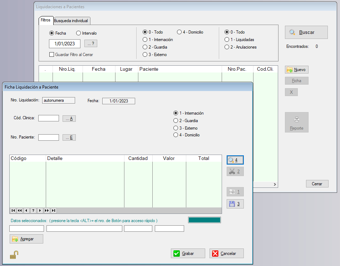The height and width of the screenshot is (266, 340).
Task: Click the floppy disk save button labeled 3
Action: pos(235,204)
